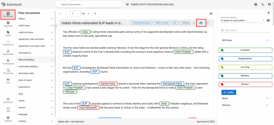274x125 pixels.
Task: Open the document three-dot options menu
Action: click(x=208, y=23)
